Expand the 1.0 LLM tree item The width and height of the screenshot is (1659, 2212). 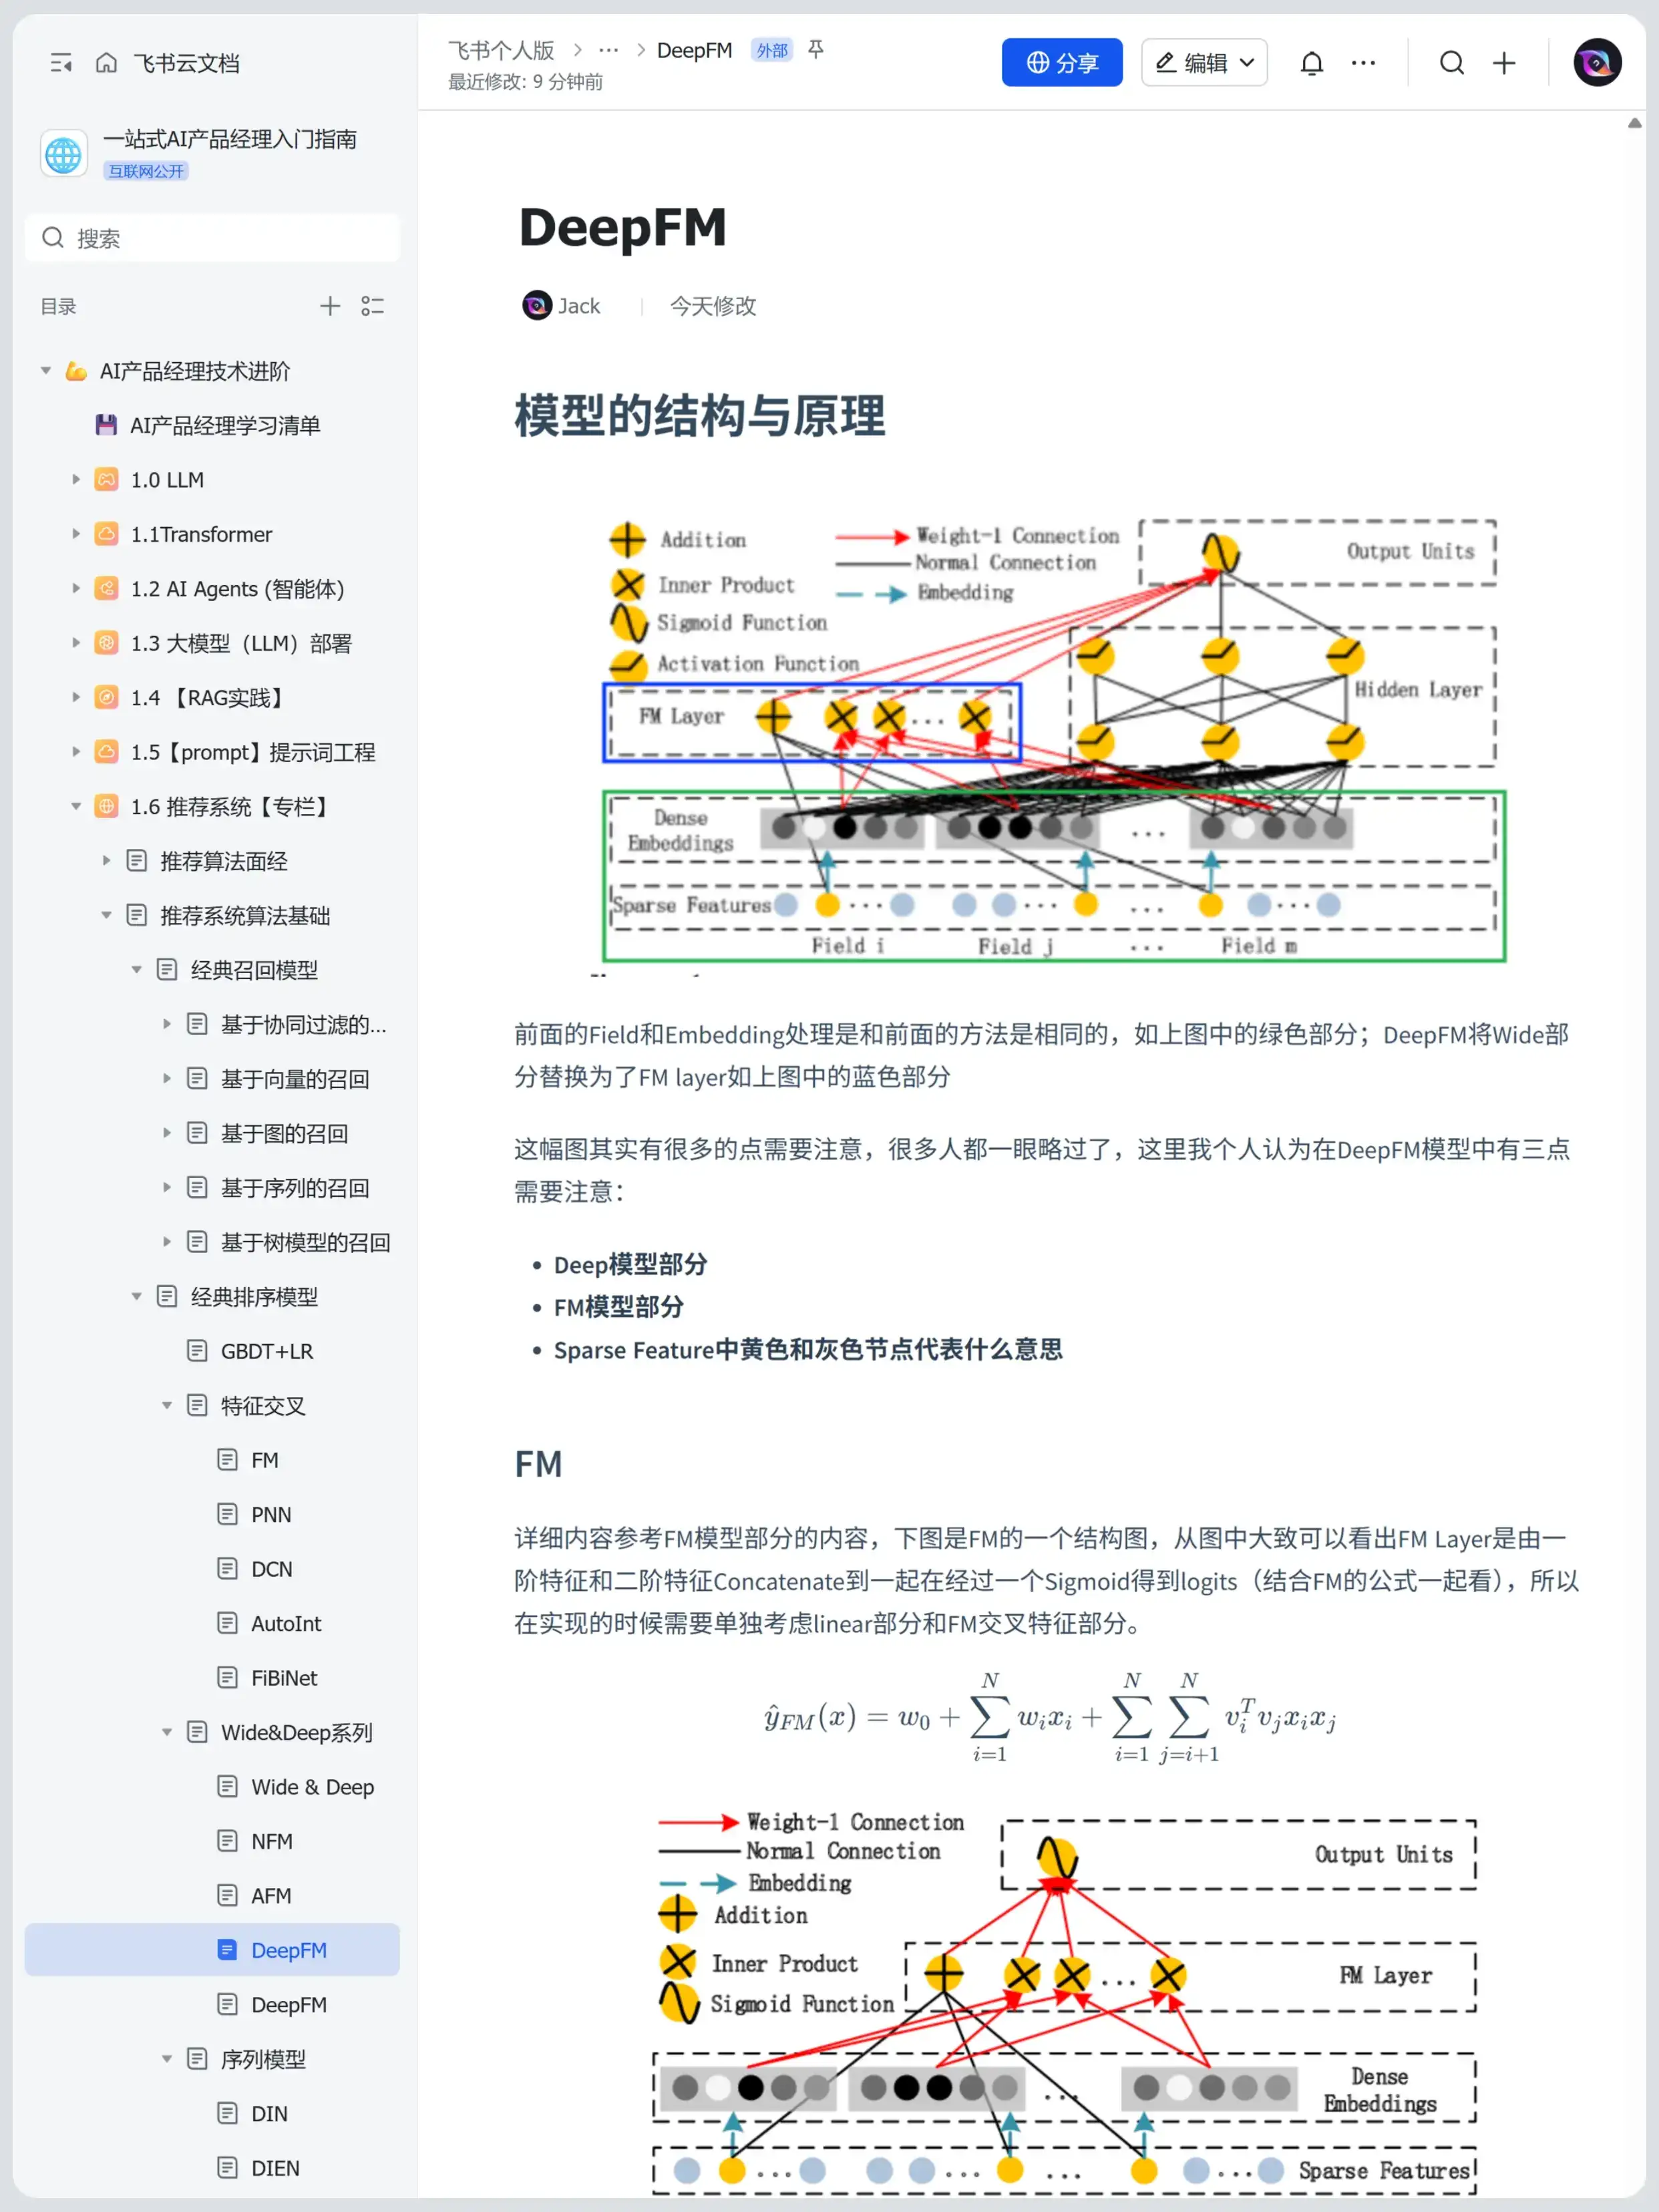(77, 479)
